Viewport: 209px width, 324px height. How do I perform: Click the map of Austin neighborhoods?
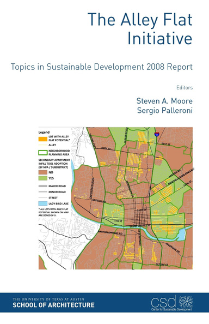115,198
